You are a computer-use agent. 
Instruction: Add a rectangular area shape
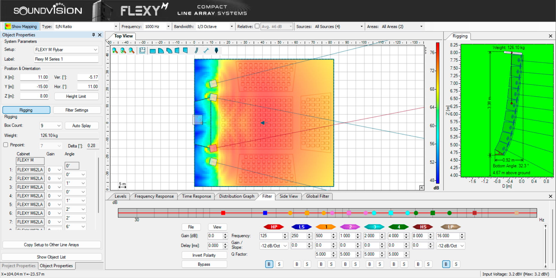(x=153, y=51)
